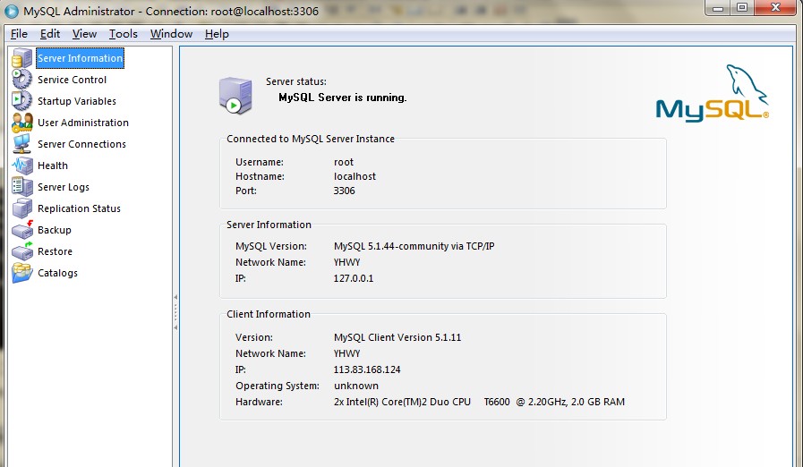
Task: Open the Tools menu
Action: 124,34
